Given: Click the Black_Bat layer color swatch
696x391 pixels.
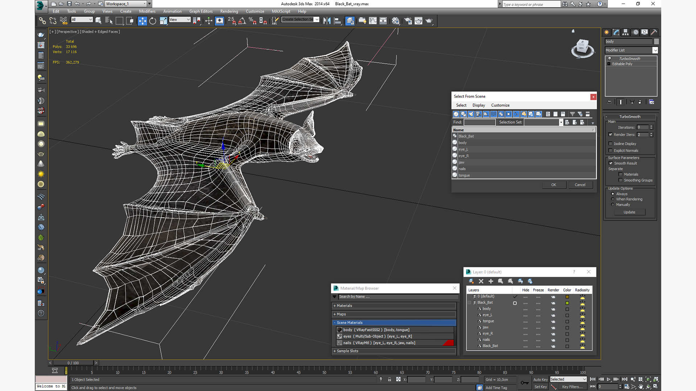Looking at the screenshot, I should point(567,303).
